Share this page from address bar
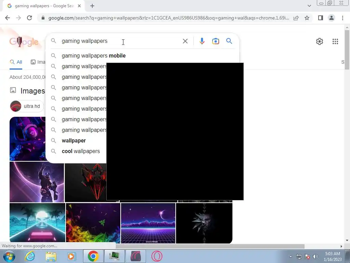Image resolution: width=350 pixels, height=263 pixels. (296, 18)
